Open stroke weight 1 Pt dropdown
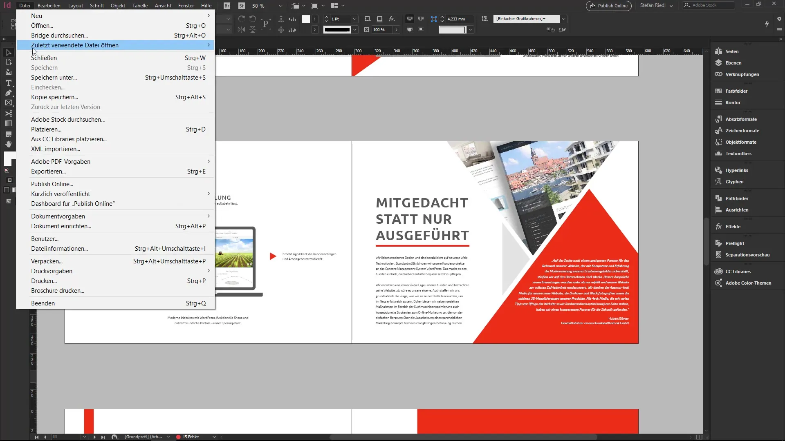This screenshot has width=785, height=441. (354, 19)
